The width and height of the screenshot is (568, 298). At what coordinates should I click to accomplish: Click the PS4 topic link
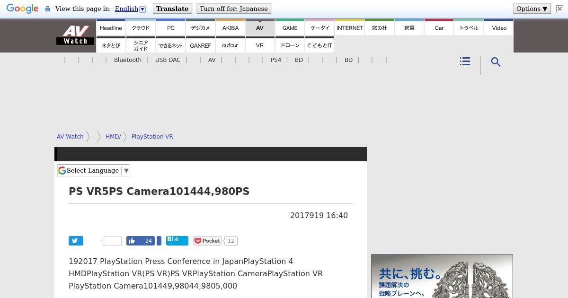pyautogui.click(x=276, y=60)
